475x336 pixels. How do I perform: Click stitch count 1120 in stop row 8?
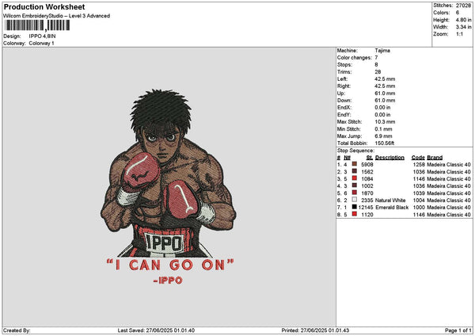[367, 215]
